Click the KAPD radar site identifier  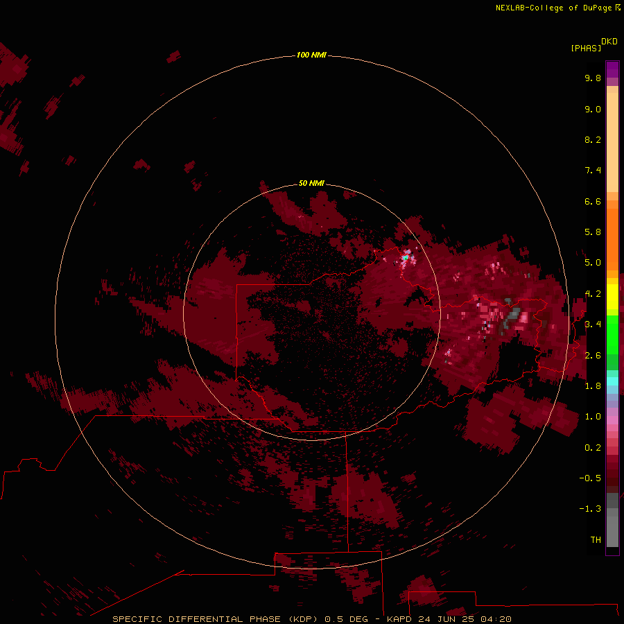[399, 619]
